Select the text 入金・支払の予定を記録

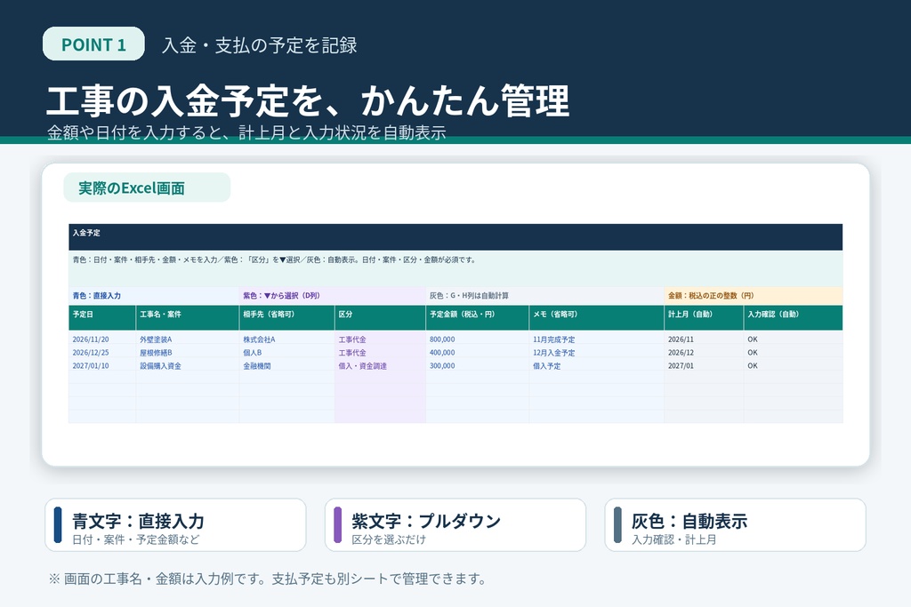click(x=259, y=45)
